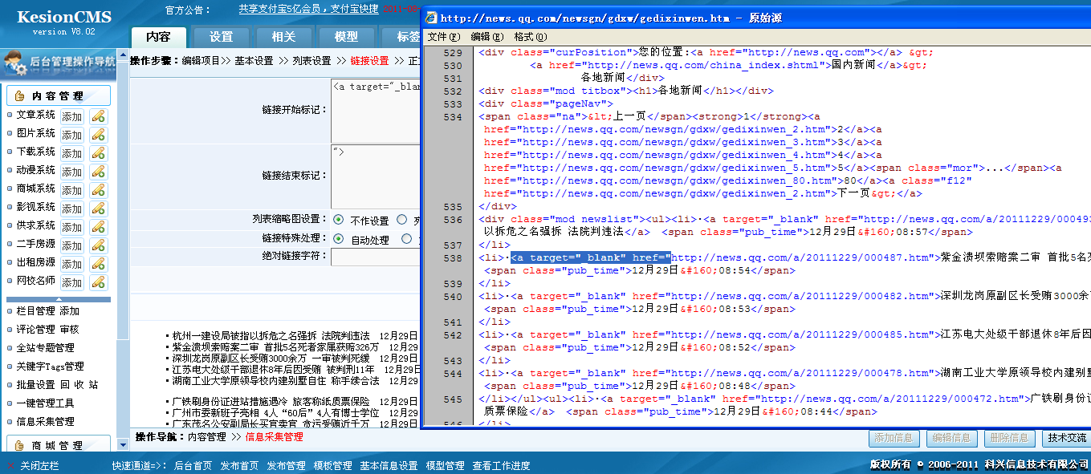This screenshot has width=1091, height=474.
Task: Click inside the 绝对链接字符 input field
Action: (375, 257)
